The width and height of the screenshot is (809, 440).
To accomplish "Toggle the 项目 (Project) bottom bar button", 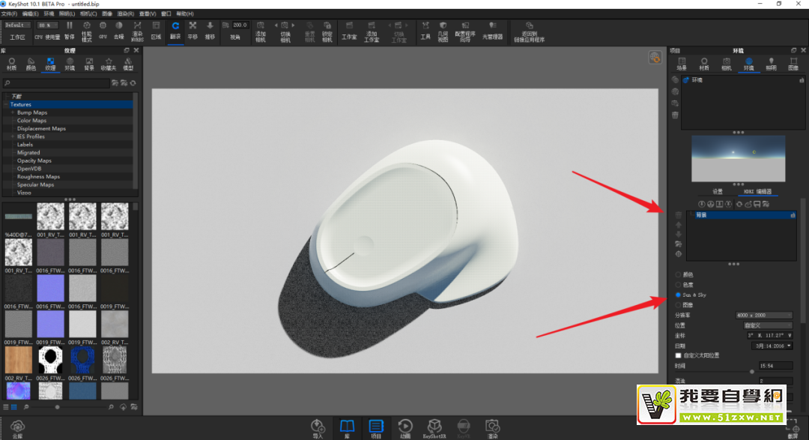I will pyautogui.click(x=375, y=429).
